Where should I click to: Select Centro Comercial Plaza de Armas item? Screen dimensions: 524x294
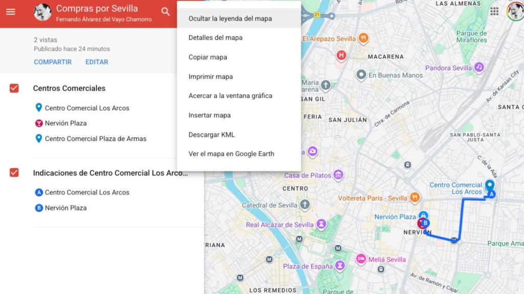point(95,138)
